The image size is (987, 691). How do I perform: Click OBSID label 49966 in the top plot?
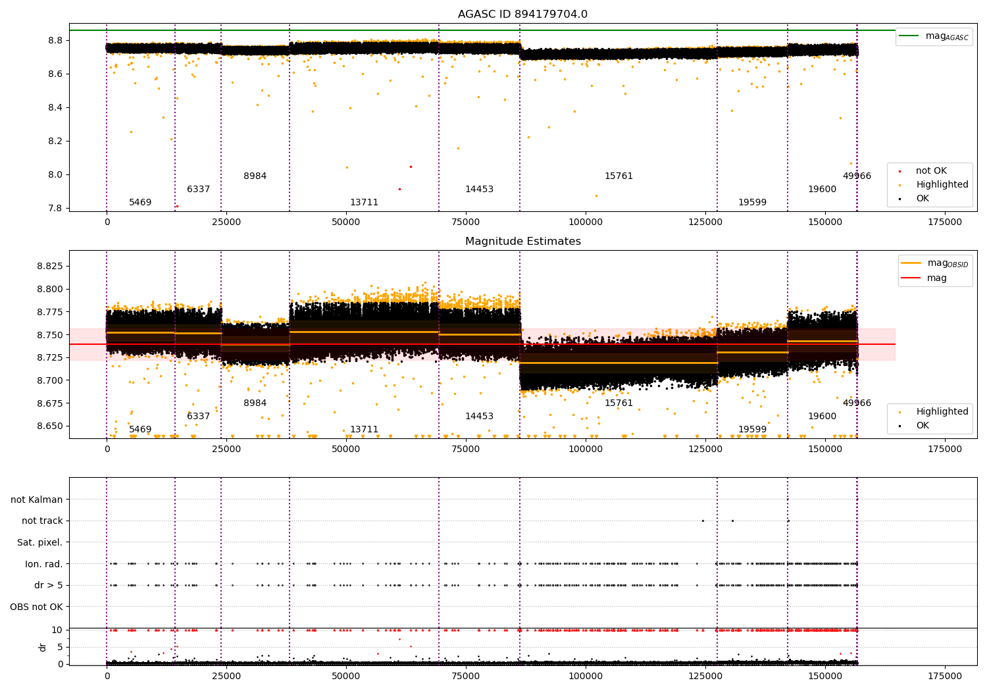point(857,176)
